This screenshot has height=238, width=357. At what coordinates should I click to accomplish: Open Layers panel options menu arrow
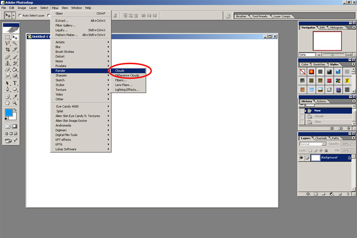[353, 138]
